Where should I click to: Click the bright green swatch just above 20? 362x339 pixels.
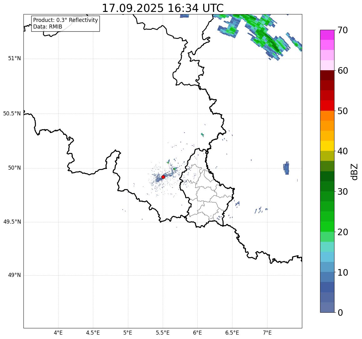click(x=327, y=226)
